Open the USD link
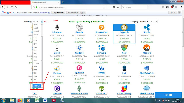 pos(35,94)
